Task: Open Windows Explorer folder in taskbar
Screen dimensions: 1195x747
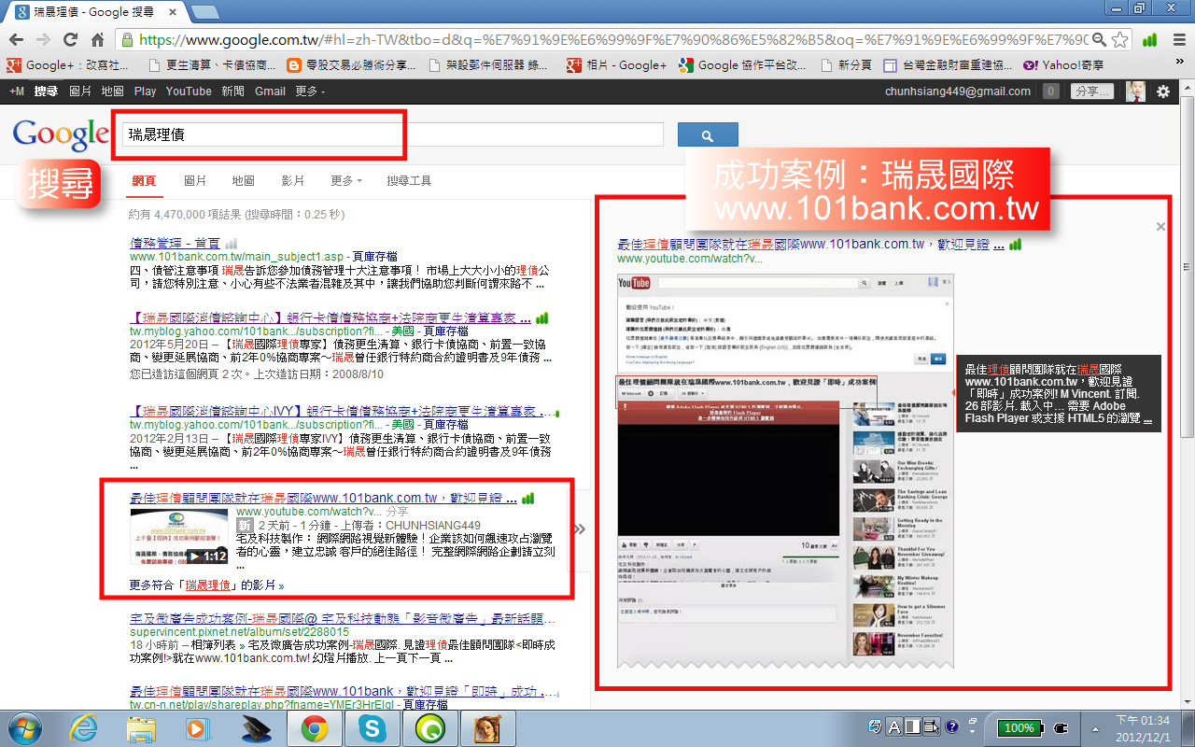Action: 141,728
